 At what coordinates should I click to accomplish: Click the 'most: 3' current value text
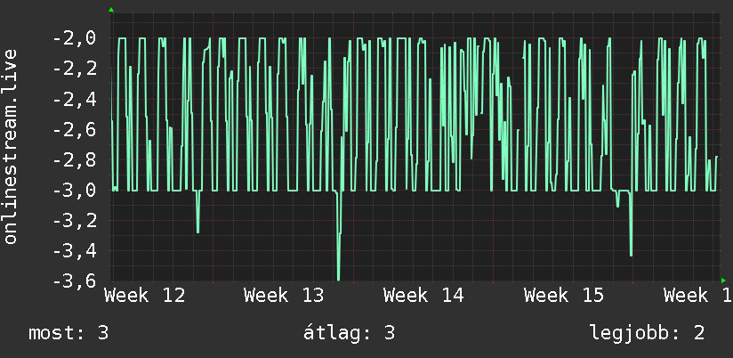coord(68,333)
